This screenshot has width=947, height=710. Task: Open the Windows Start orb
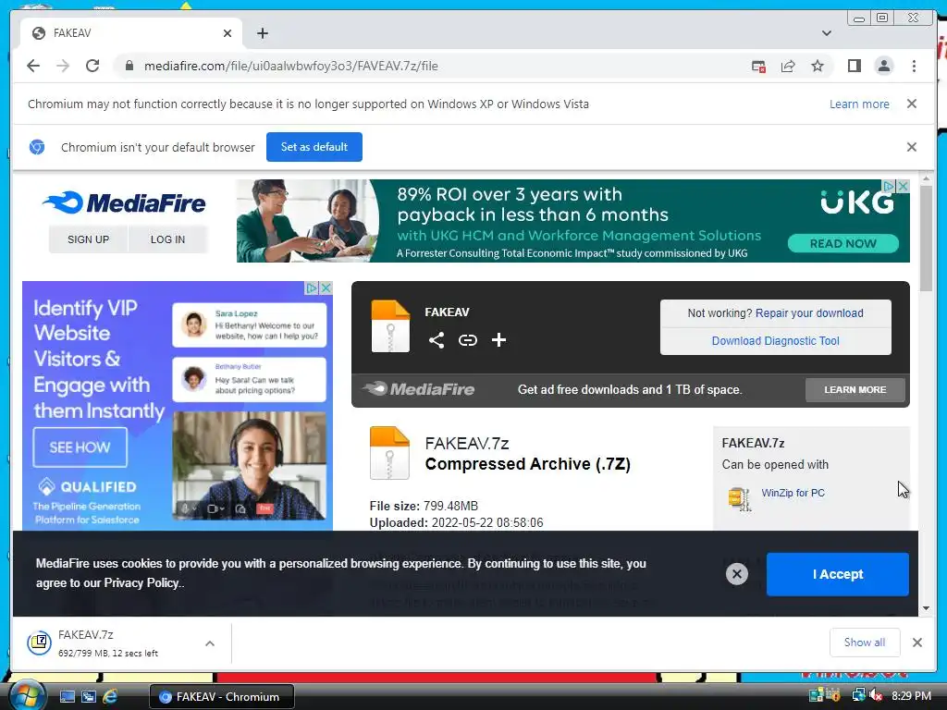tap(27, 696)
